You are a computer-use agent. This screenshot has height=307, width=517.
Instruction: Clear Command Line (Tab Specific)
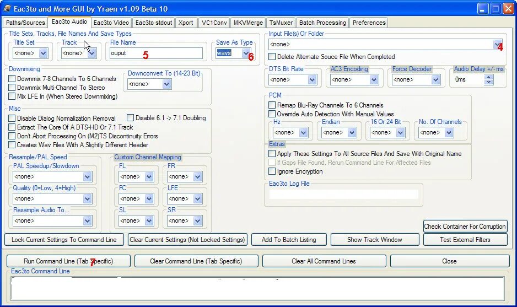point(196,261)
